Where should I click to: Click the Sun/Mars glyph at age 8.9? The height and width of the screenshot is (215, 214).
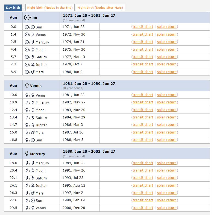point(30,72)
